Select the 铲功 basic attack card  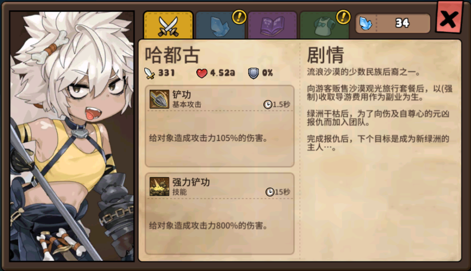[x=220, y=126]
